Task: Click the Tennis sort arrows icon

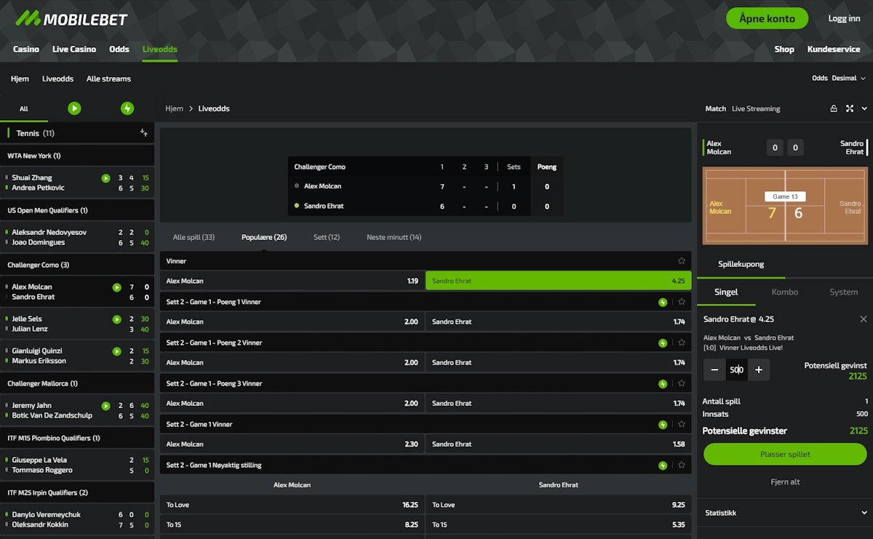Action: (x=144, y=133)
